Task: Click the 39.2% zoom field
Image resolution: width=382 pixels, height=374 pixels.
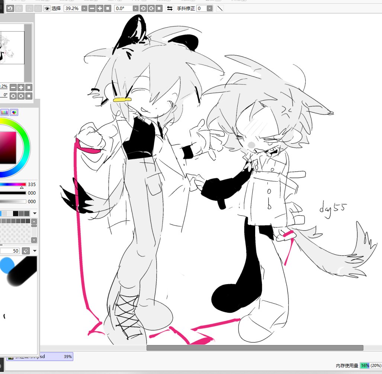Action: 73,9
